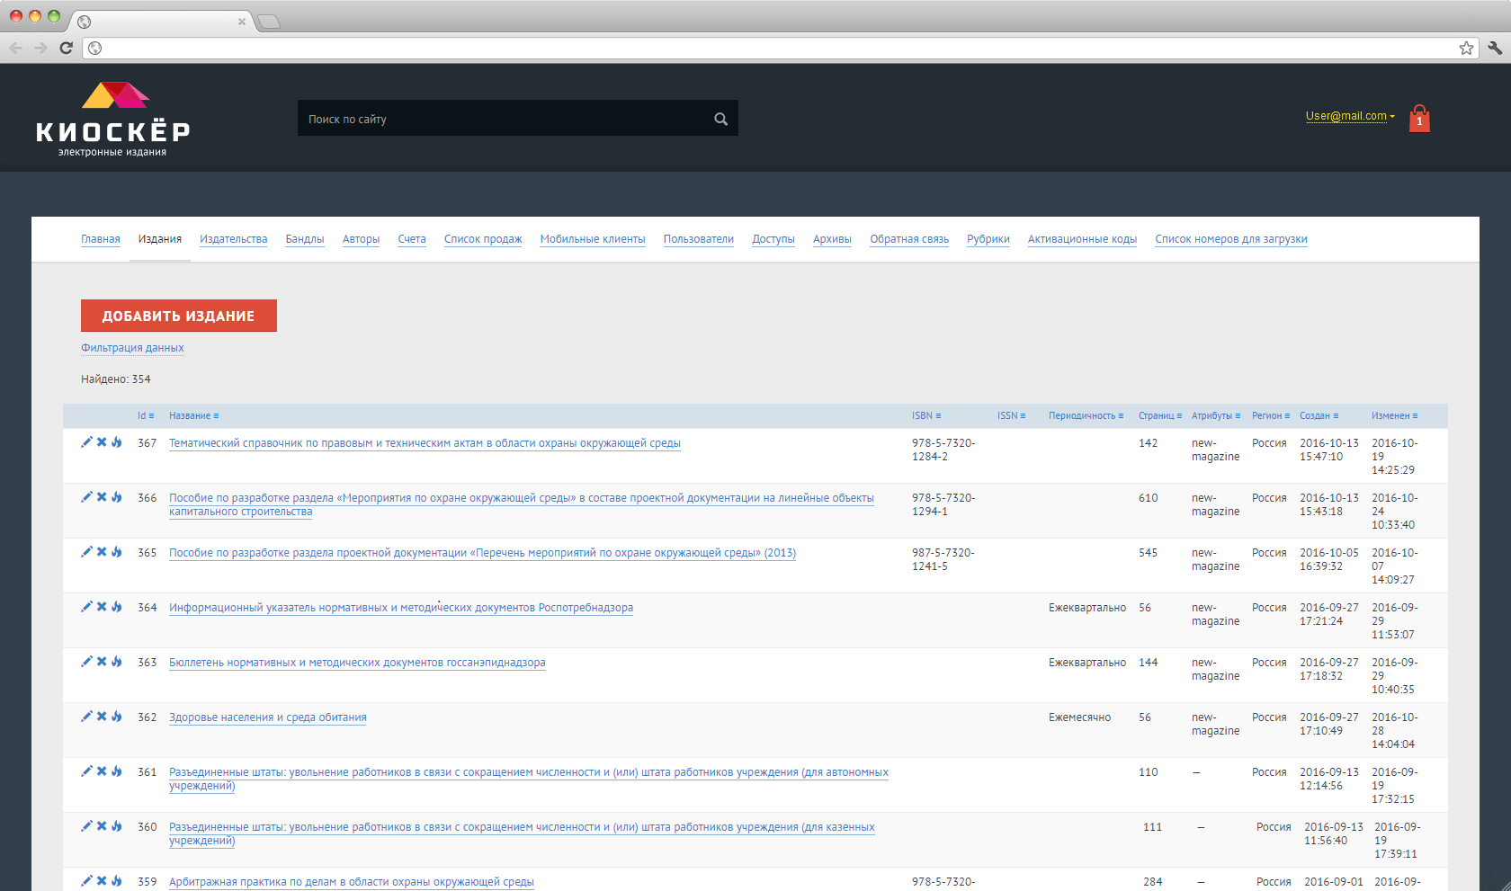This screenshot has width=1511, height=891.
Task: Click the delete X icon for row 363
Action: coord(102,662)
